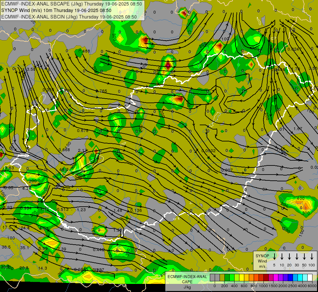Pick the pale cyan swatch before white

coord(305,278)
